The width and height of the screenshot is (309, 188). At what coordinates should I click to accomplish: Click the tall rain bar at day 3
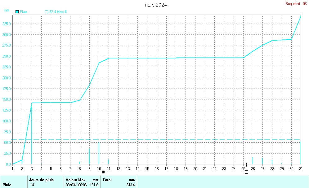(32, 135)
